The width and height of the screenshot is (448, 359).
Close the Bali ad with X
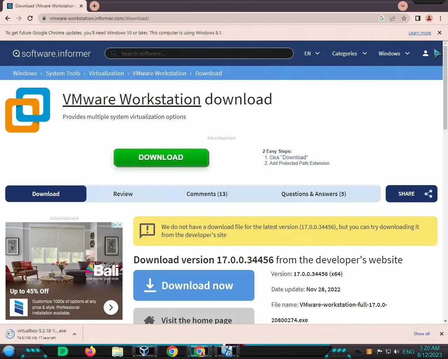pos(120,225)
